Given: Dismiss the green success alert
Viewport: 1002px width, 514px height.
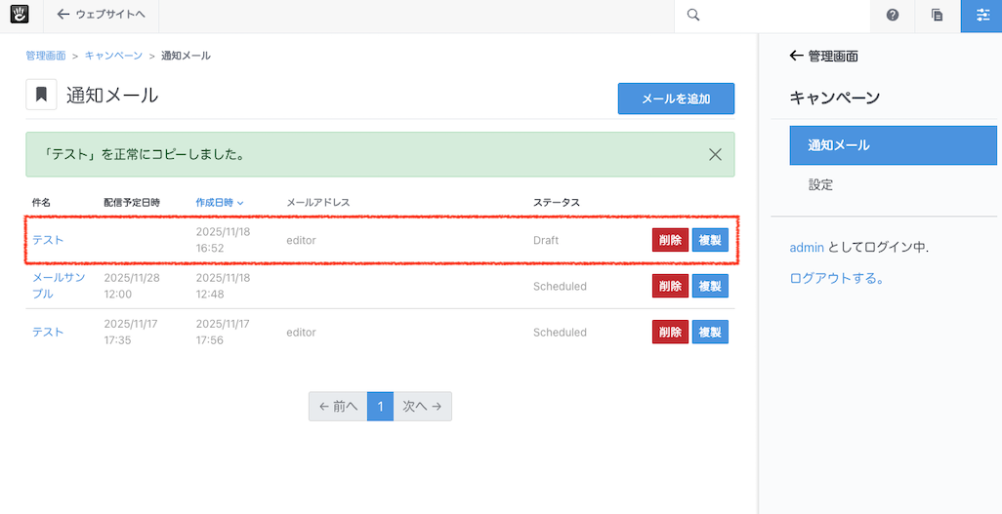Looking at the screenshot, I should pyautogui.click(x=715, y=154).
